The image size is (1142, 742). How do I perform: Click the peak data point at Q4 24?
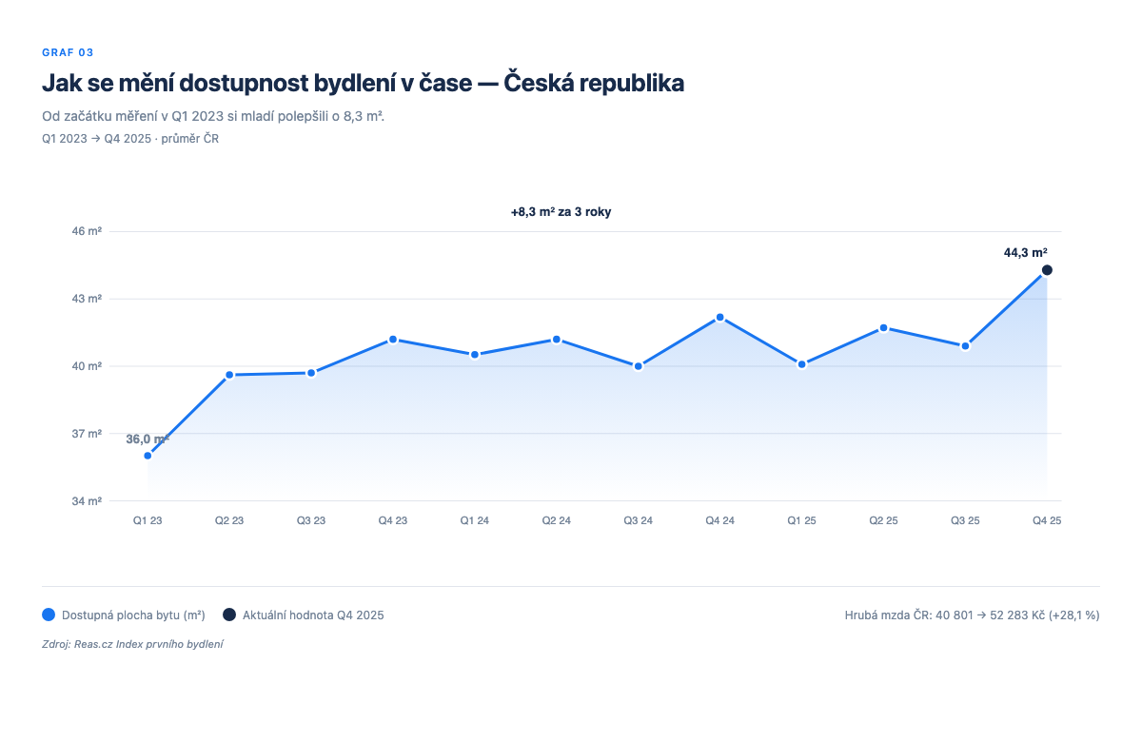(x=719, y=316)
